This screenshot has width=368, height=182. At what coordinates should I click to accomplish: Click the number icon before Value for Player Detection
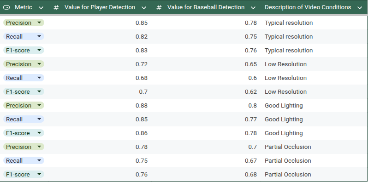[56, 7]
